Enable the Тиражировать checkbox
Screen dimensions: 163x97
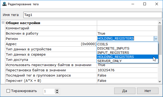tap(8, 91)
